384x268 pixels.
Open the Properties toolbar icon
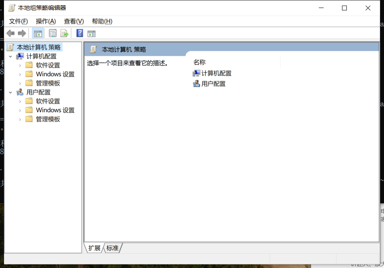(52, 33)
